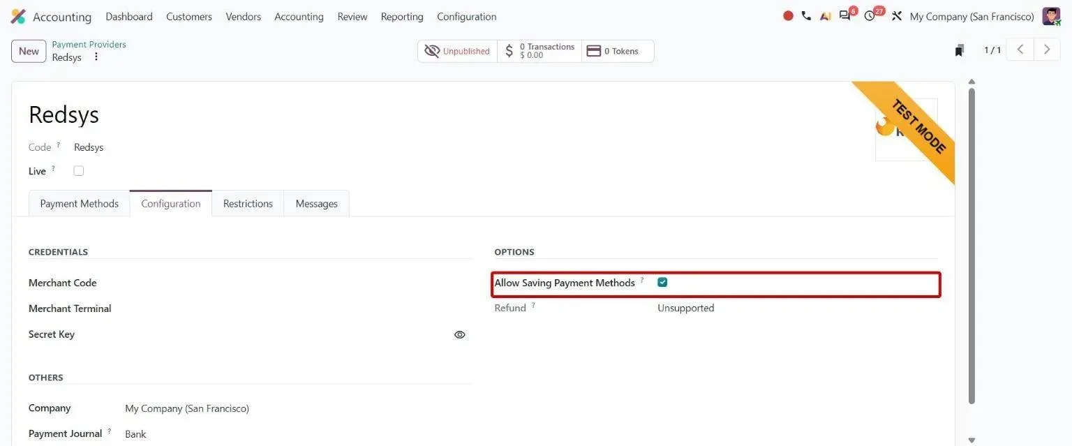Image resolution: width=1072 pixels, height=446 pixels.
Task: Click the New button
Action: click(x=29, y=51)
